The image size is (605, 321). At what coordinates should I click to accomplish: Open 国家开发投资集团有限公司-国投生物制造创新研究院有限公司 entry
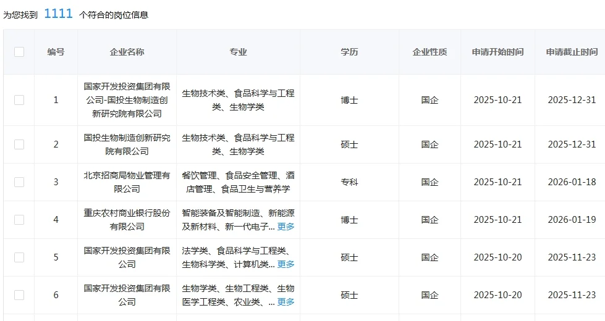tap(127, 100)
